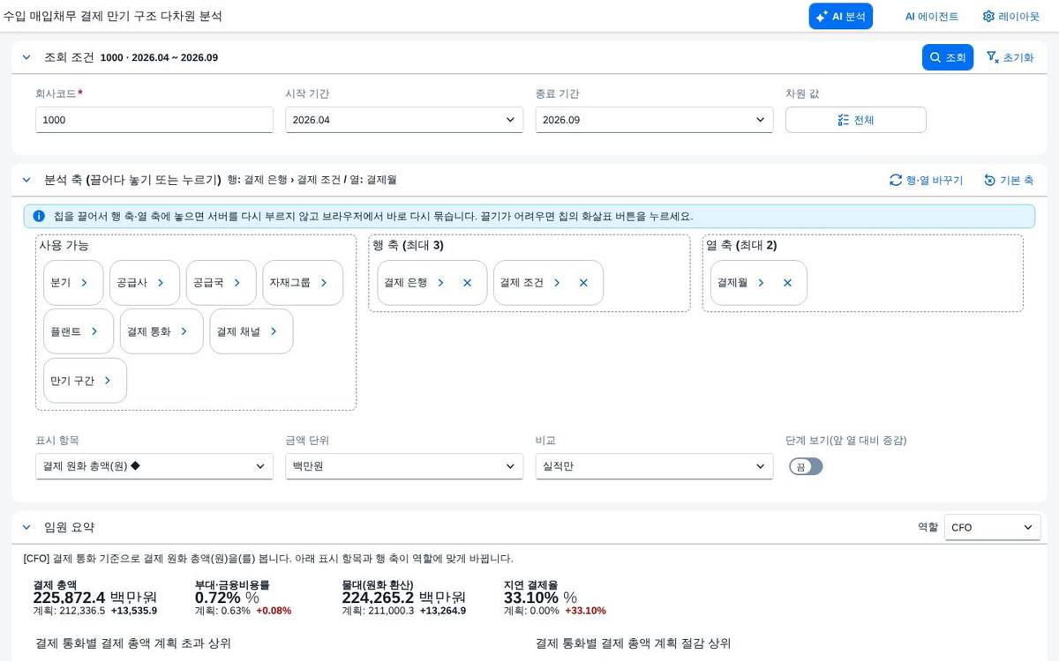This screenshot has height=661, width=1059.
Task: Open the 레이아웃 settings
Action: (1011, 16)
